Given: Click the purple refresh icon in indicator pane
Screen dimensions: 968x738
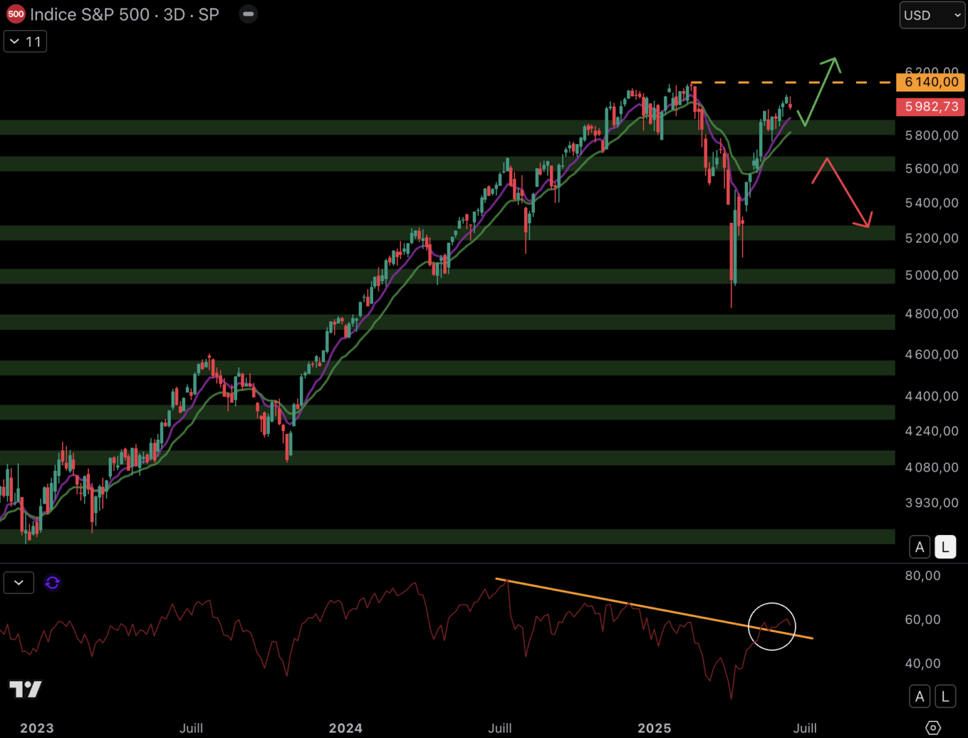Looking at the screenshot, I should point(53,583).
